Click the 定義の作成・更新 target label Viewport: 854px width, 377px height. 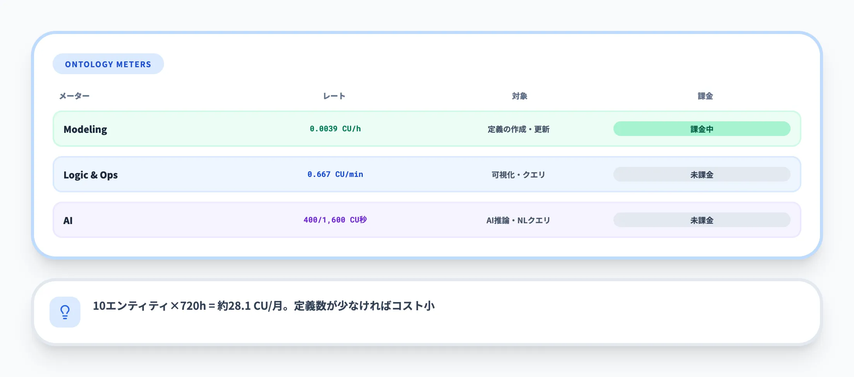pyautogui.click(x=519, y=129)
